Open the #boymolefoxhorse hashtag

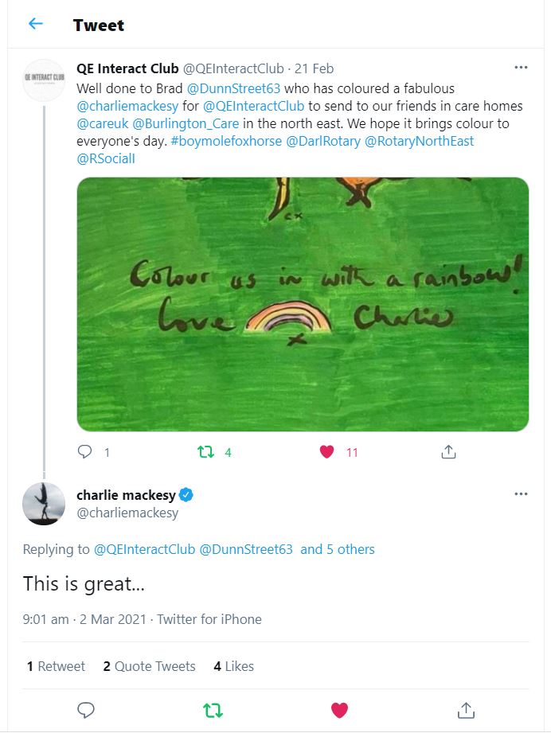[x=226, y=141]
